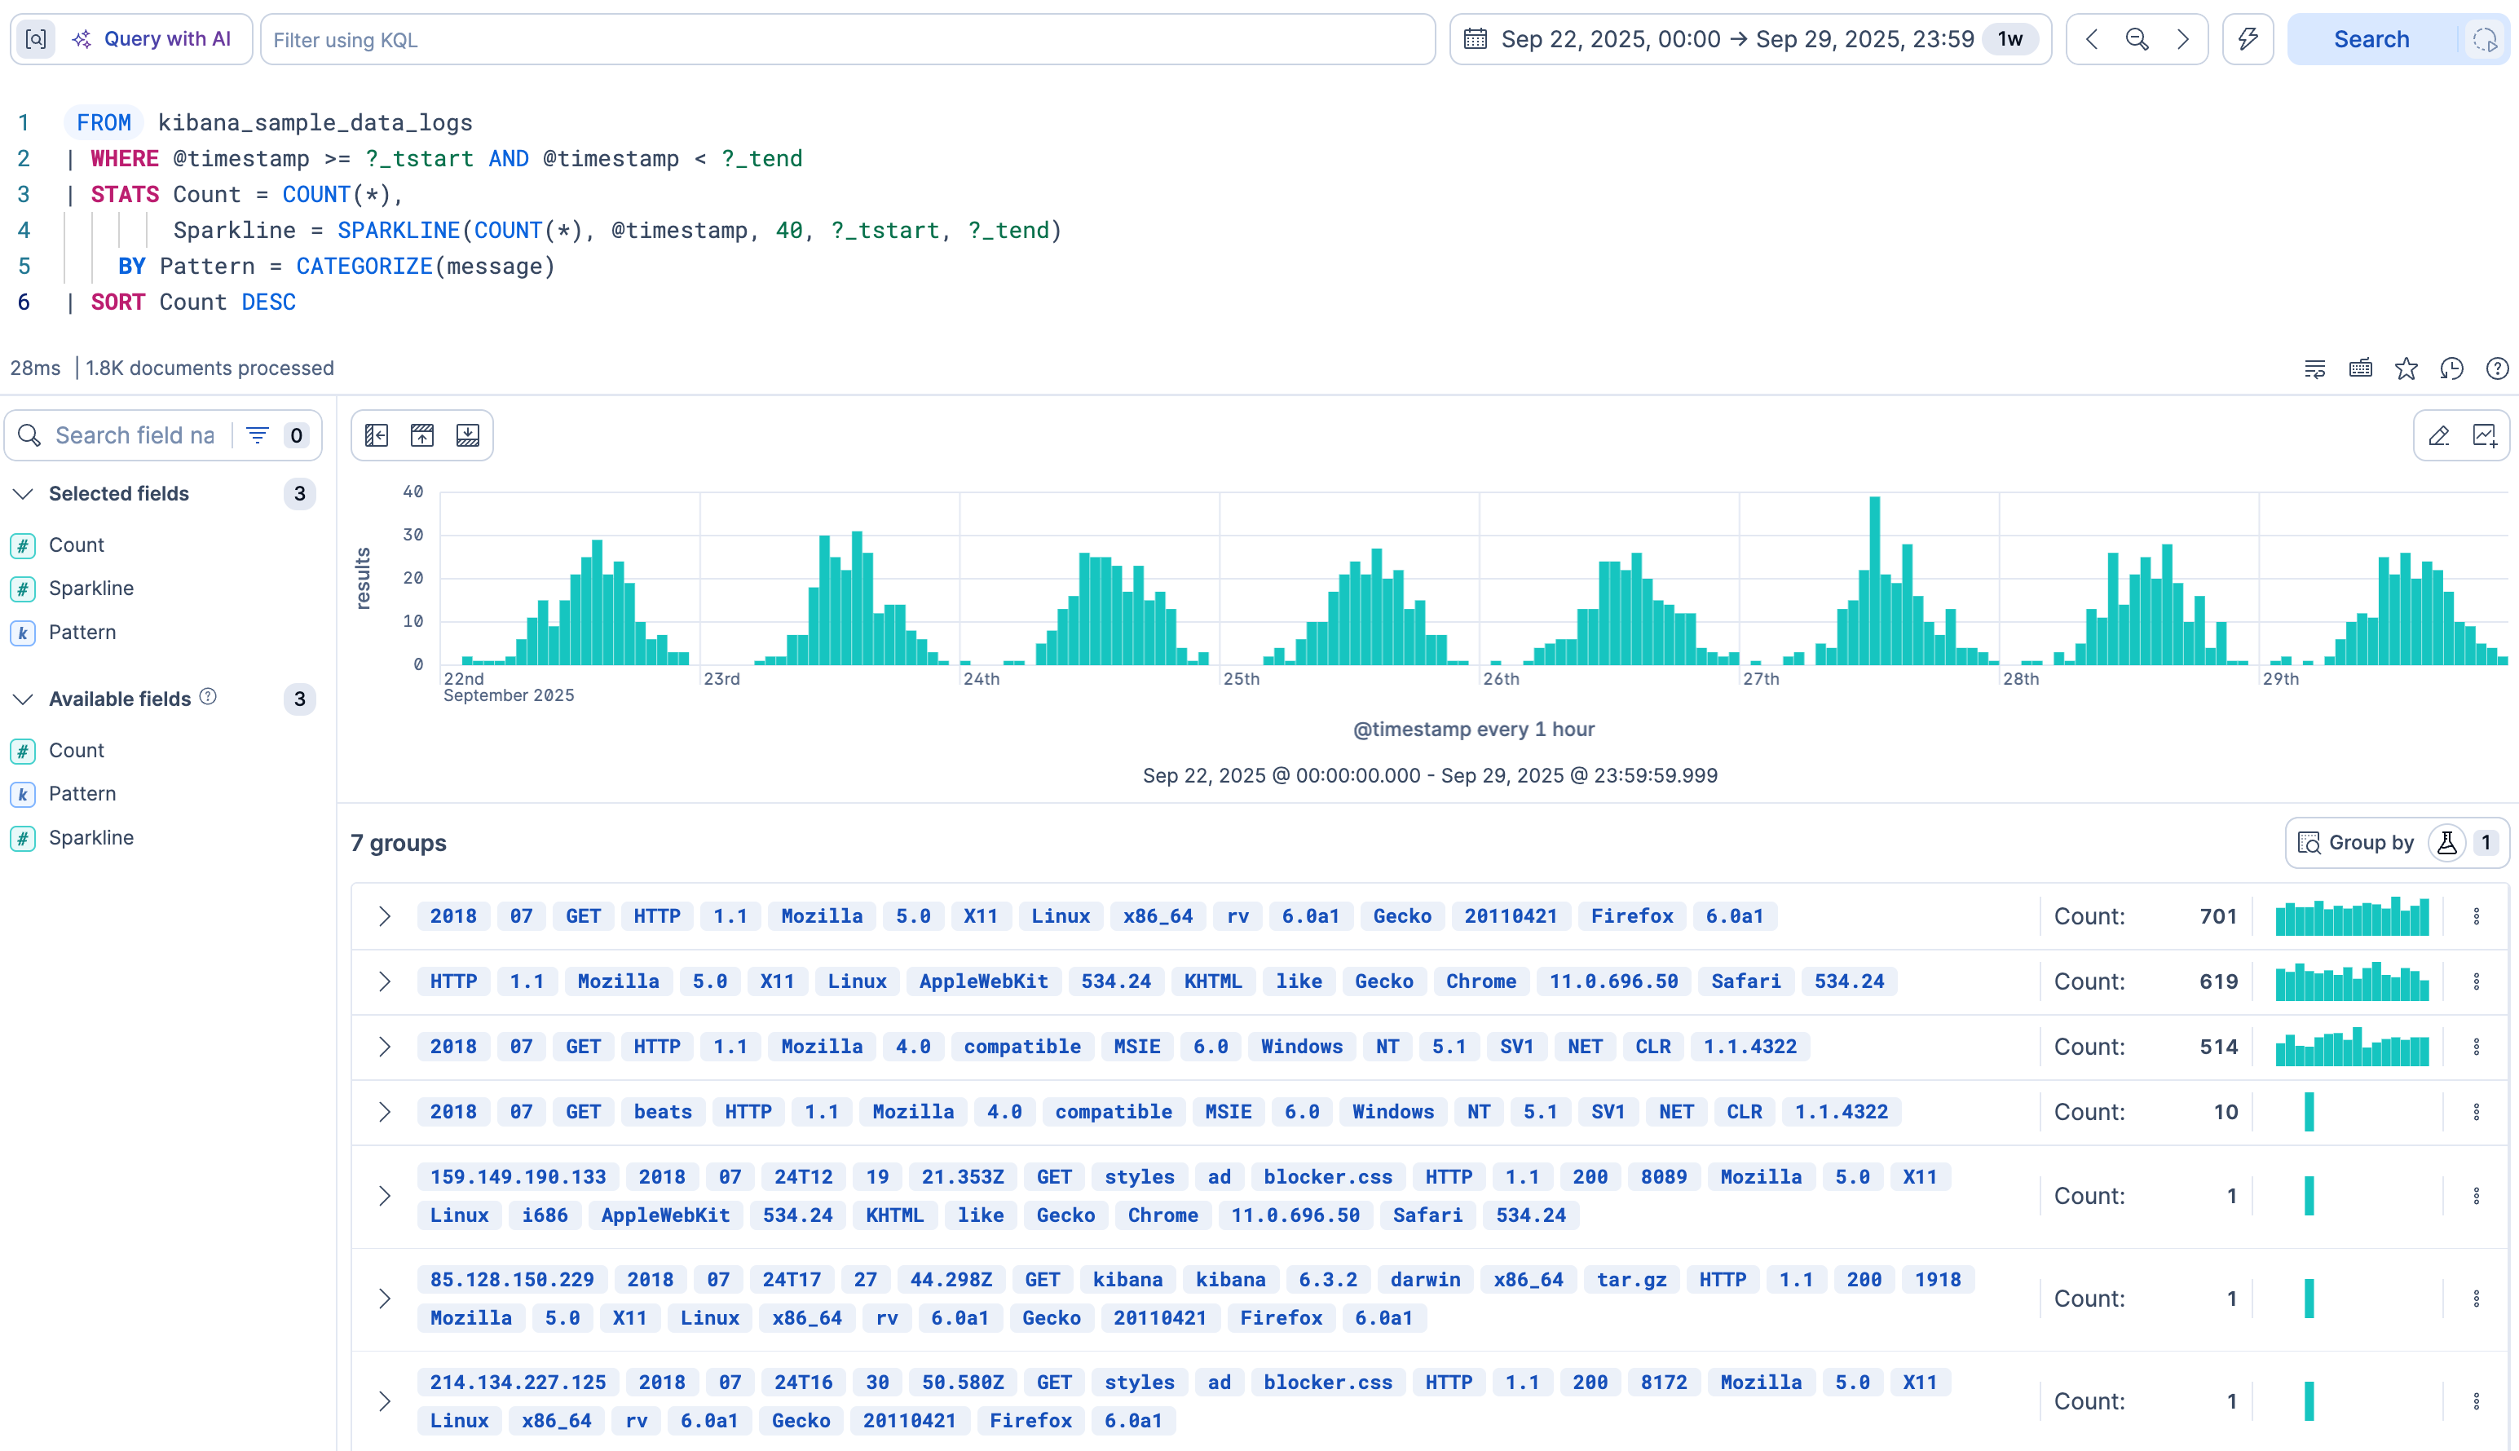Collapse the Selected fields section
The width and height of the screenshot is (2519, 1451).
(x=23, y=494)
